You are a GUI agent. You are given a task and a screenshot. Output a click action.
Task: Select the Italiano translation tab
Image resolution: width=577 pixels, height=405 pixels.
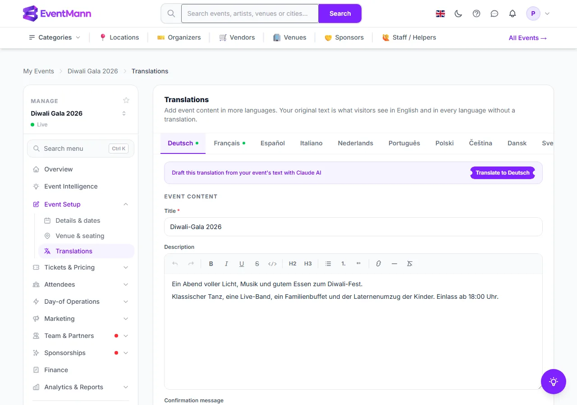click(311, 143)
